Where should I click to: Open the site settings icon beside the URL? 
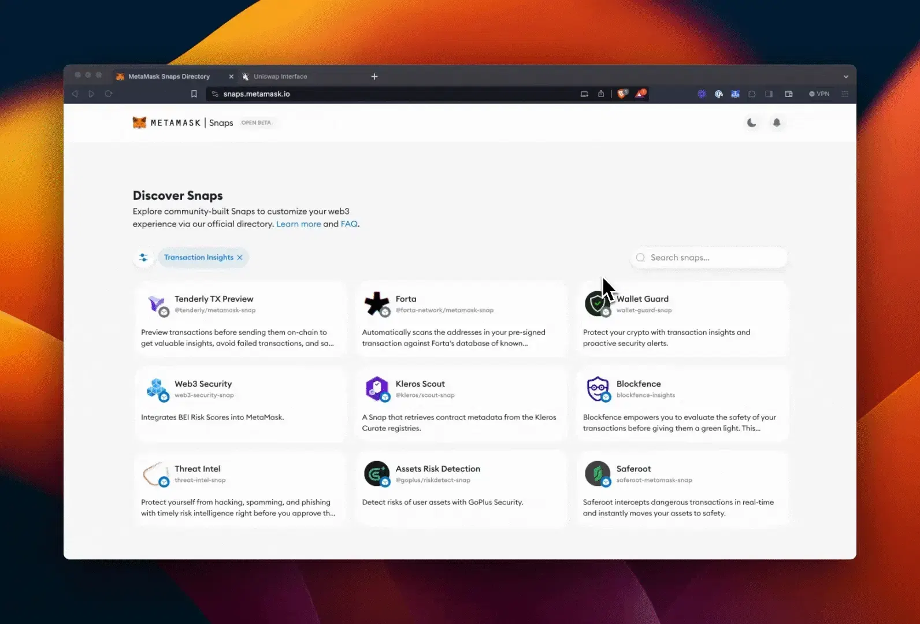215,94
